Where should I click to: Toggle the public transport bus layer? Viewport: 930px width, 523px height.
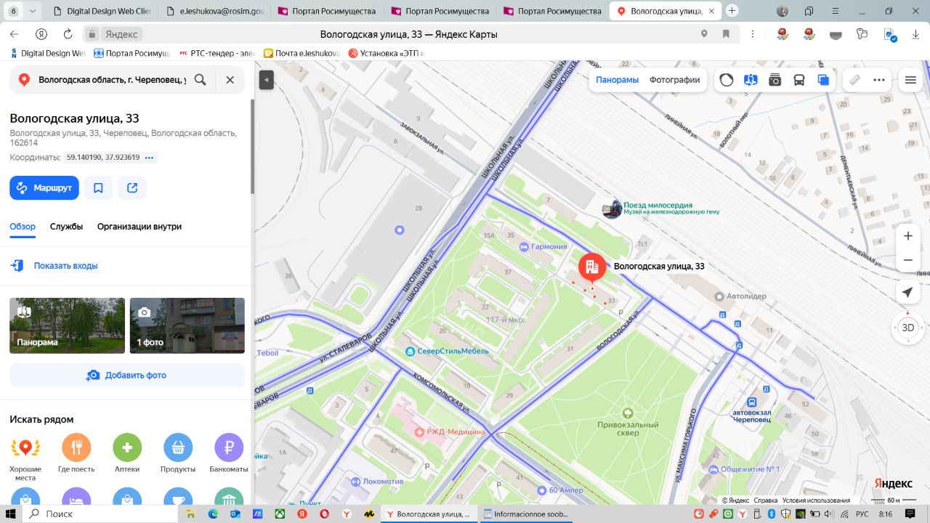point(799,80)
